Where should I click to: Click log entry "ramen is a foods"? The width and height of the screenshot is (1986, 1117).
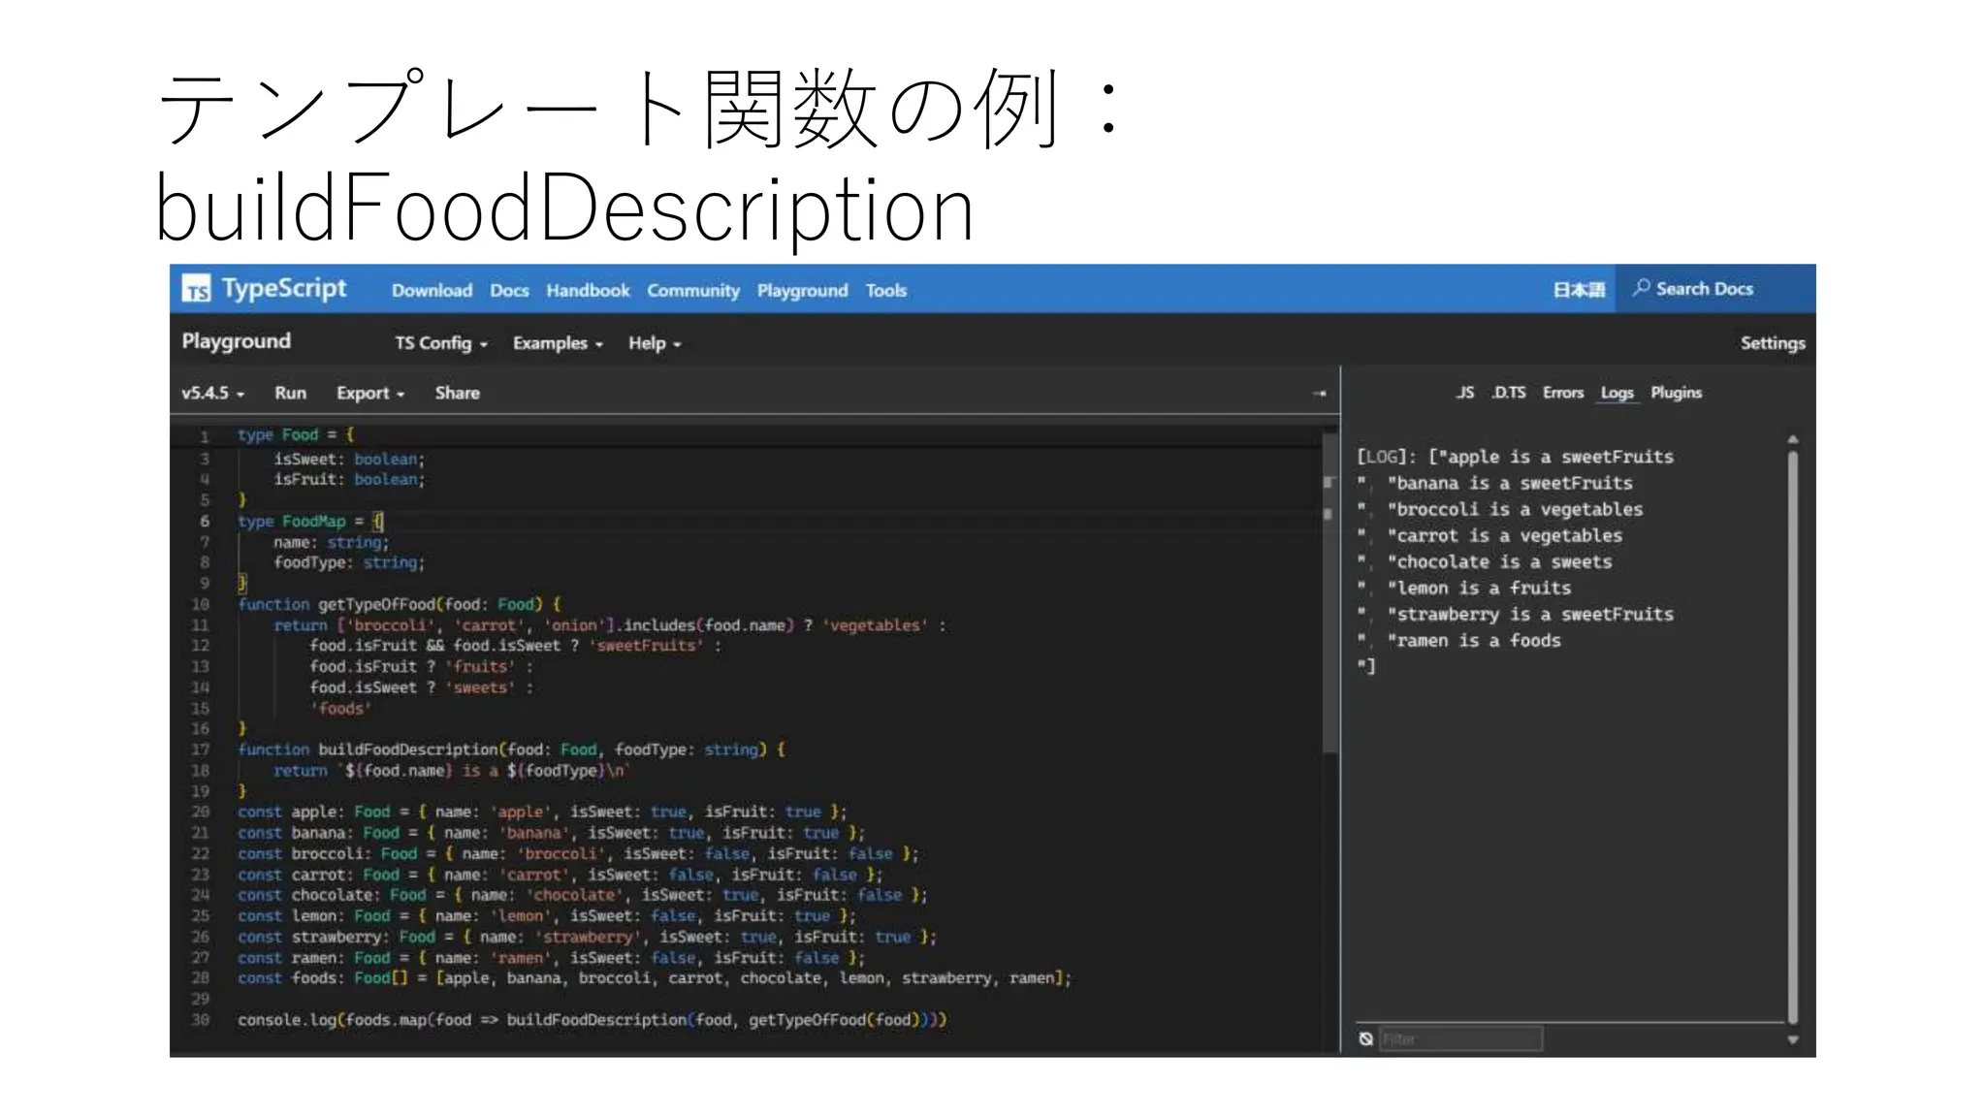tap(1474, 640)
